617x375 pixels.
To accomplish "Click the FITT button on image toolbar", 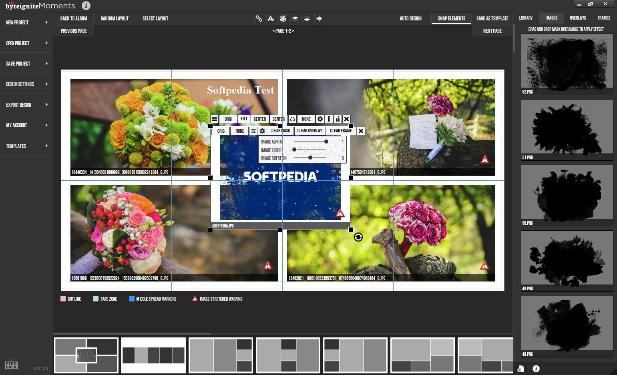I will tap(244, 119).
